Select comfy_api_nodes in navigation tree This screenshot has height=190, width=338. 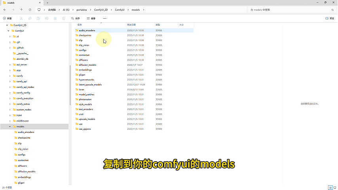coord(25,87)
